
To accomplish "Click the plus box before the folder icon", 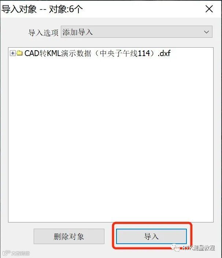I will point(13,53).
